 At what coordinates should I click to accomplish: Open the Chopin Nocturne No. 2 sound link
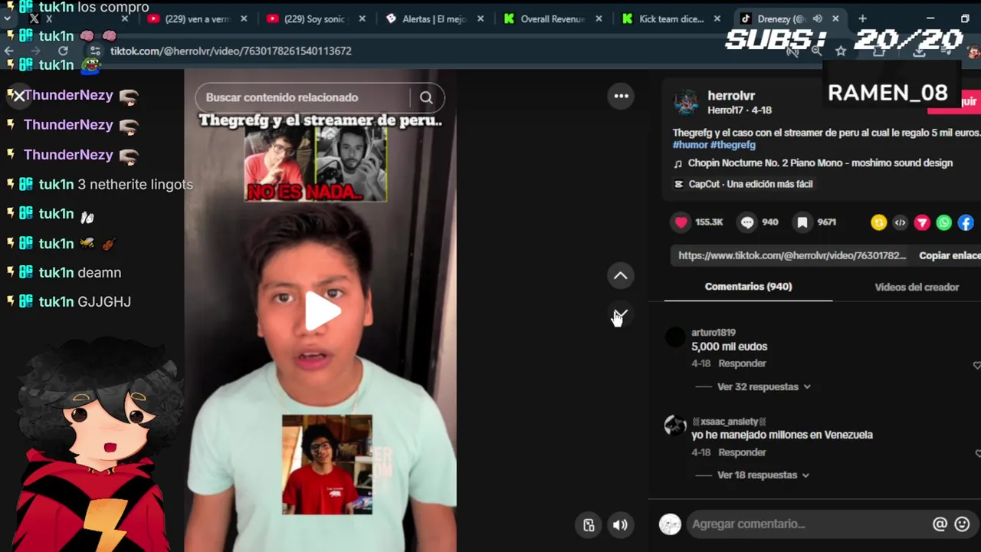tap(820, 163)
